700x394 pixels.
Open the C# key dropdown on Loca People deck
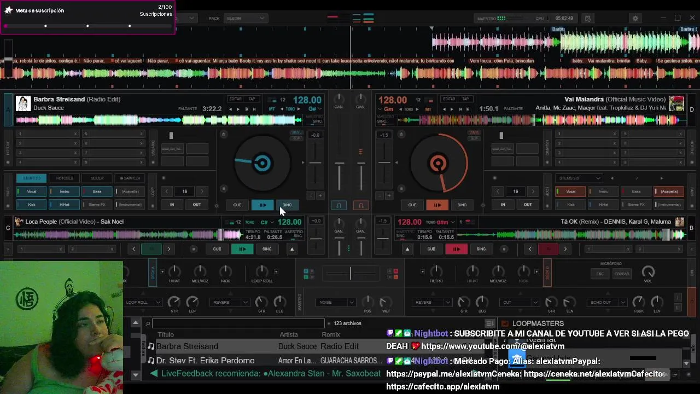tap(266, 222)
